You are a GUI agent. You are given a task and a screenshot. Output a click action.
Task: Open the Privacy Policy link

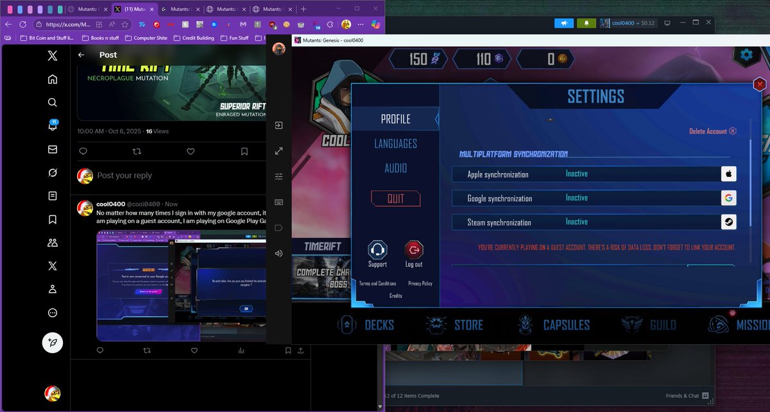(x=420, y=283)
